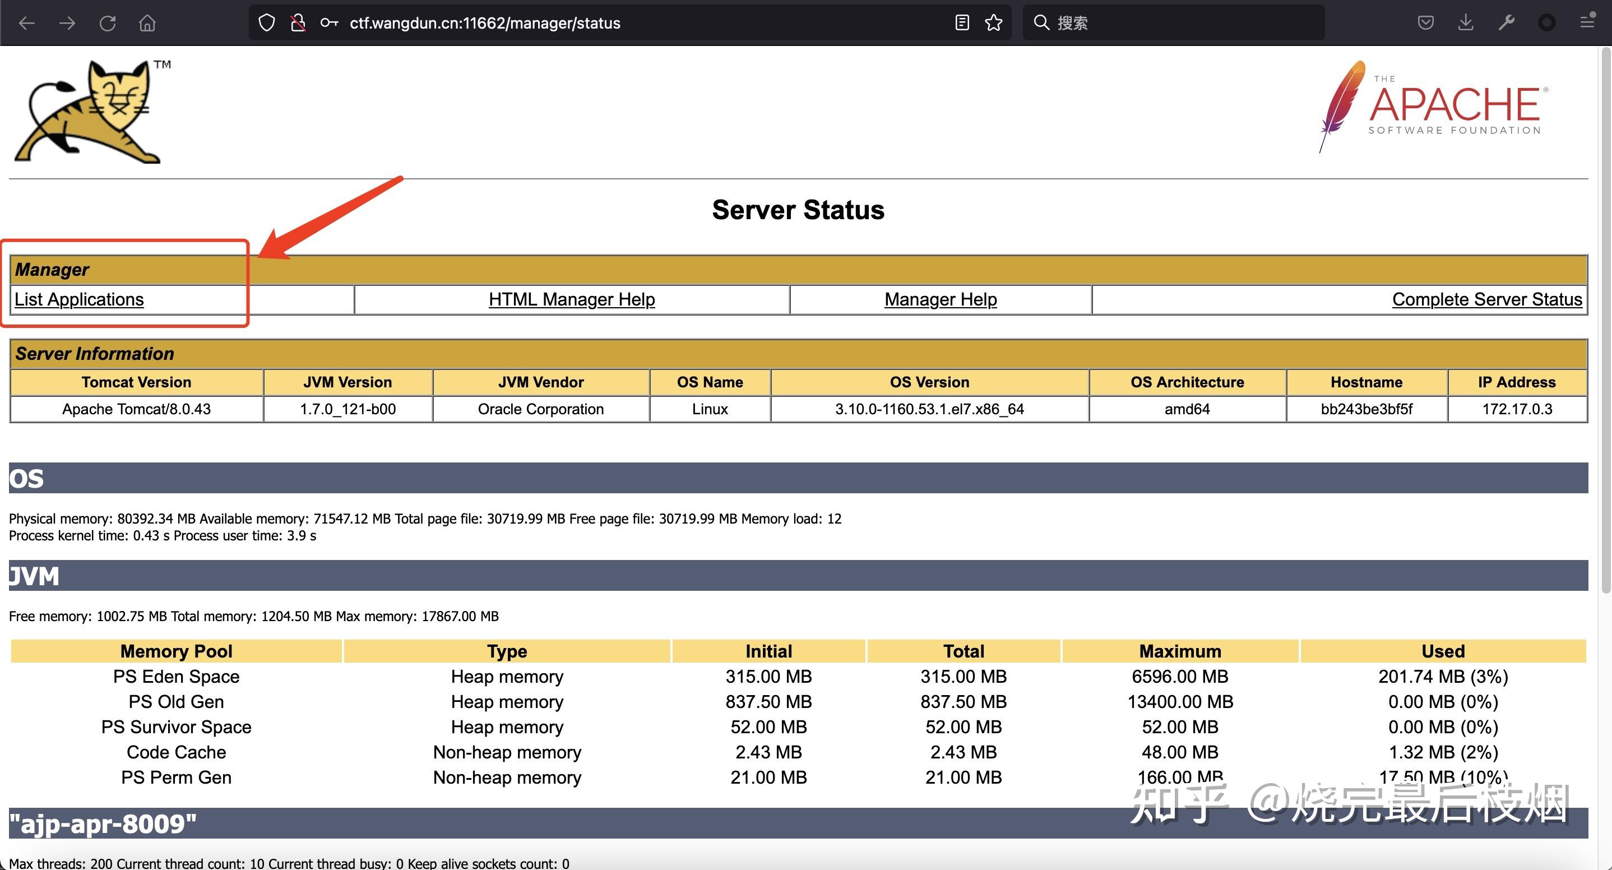This screenshot has height=870, width=1612.
Task: Bookmark this page with the star icon
Action: click(x=994, y=23)
